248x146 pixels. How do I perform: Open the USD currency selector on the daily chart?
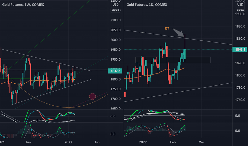pyautogui.click(x=240, y=5)
